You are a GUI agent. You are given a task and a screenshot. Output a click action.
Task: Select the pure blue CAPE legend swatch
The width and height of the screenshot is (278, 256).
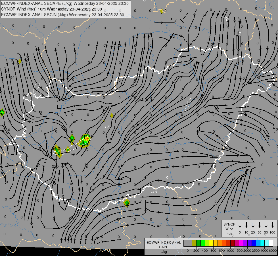254,243
